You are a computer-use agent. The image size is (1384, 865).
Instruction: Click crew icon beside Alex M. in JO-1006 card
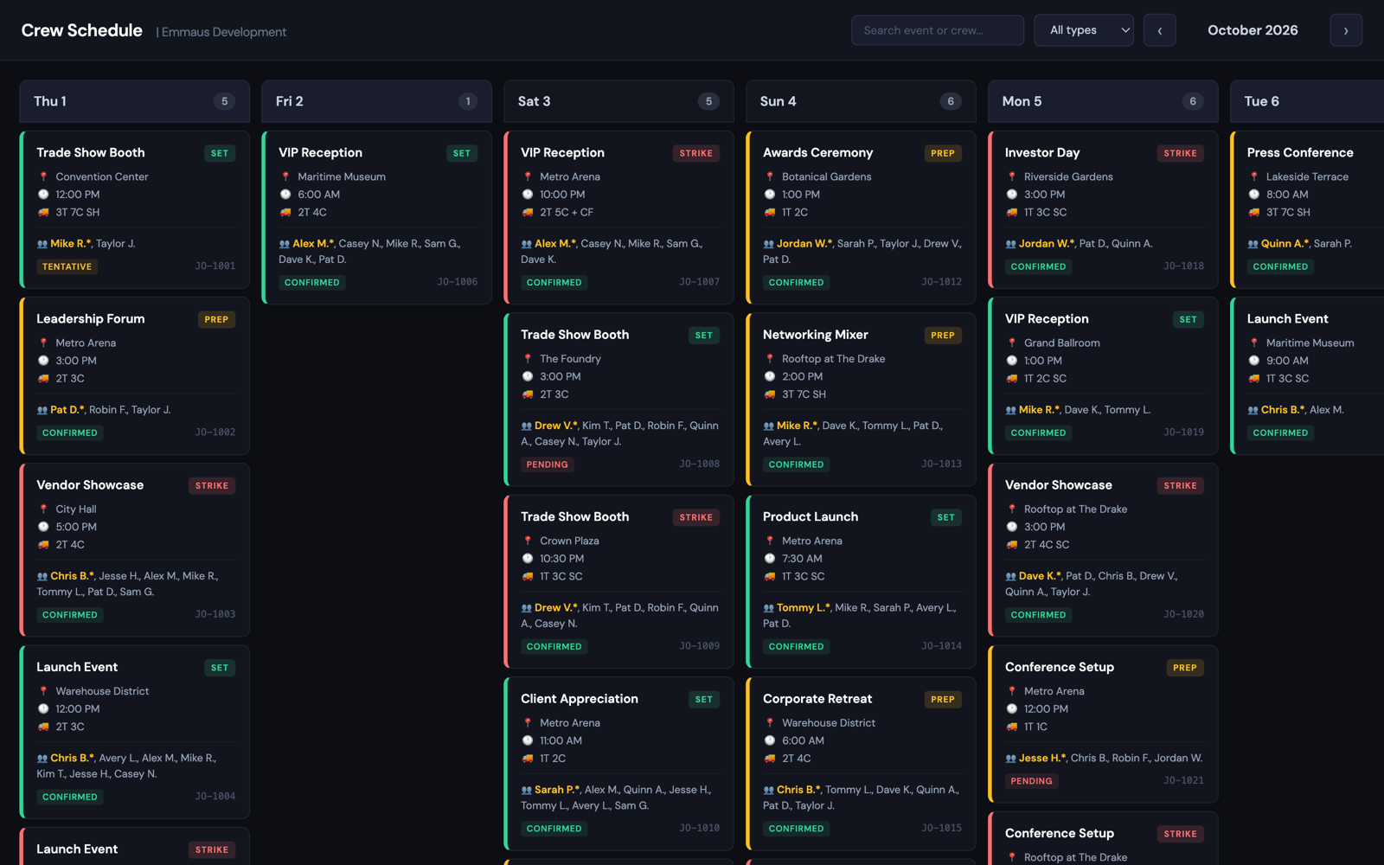point(284,244)
